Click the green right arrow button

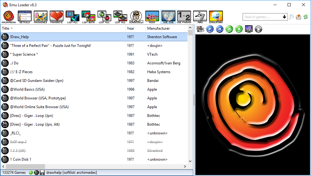(x=239, y=29)
